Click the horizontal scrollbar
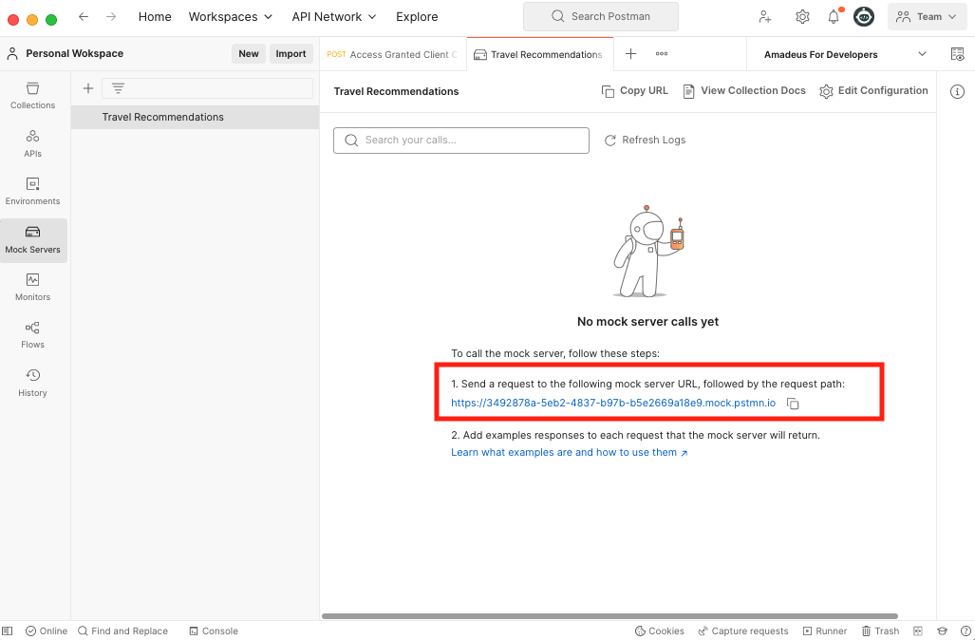The image size is (975, 640). pos(609,616)
